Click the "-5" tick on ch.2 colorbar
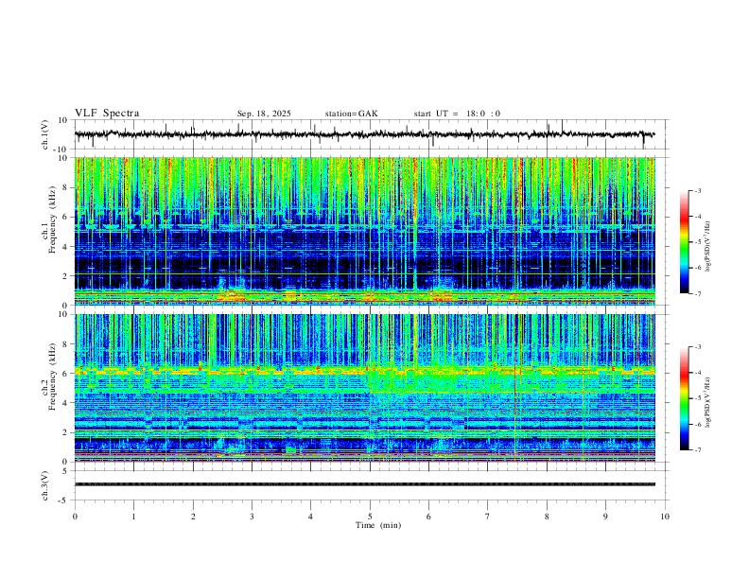 697,398
